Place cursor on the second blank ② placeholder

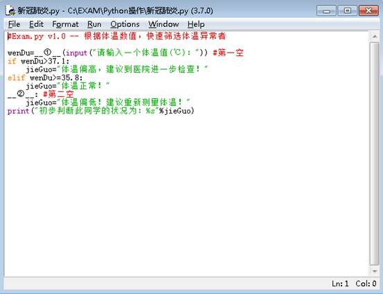click(x=21, y=94)
